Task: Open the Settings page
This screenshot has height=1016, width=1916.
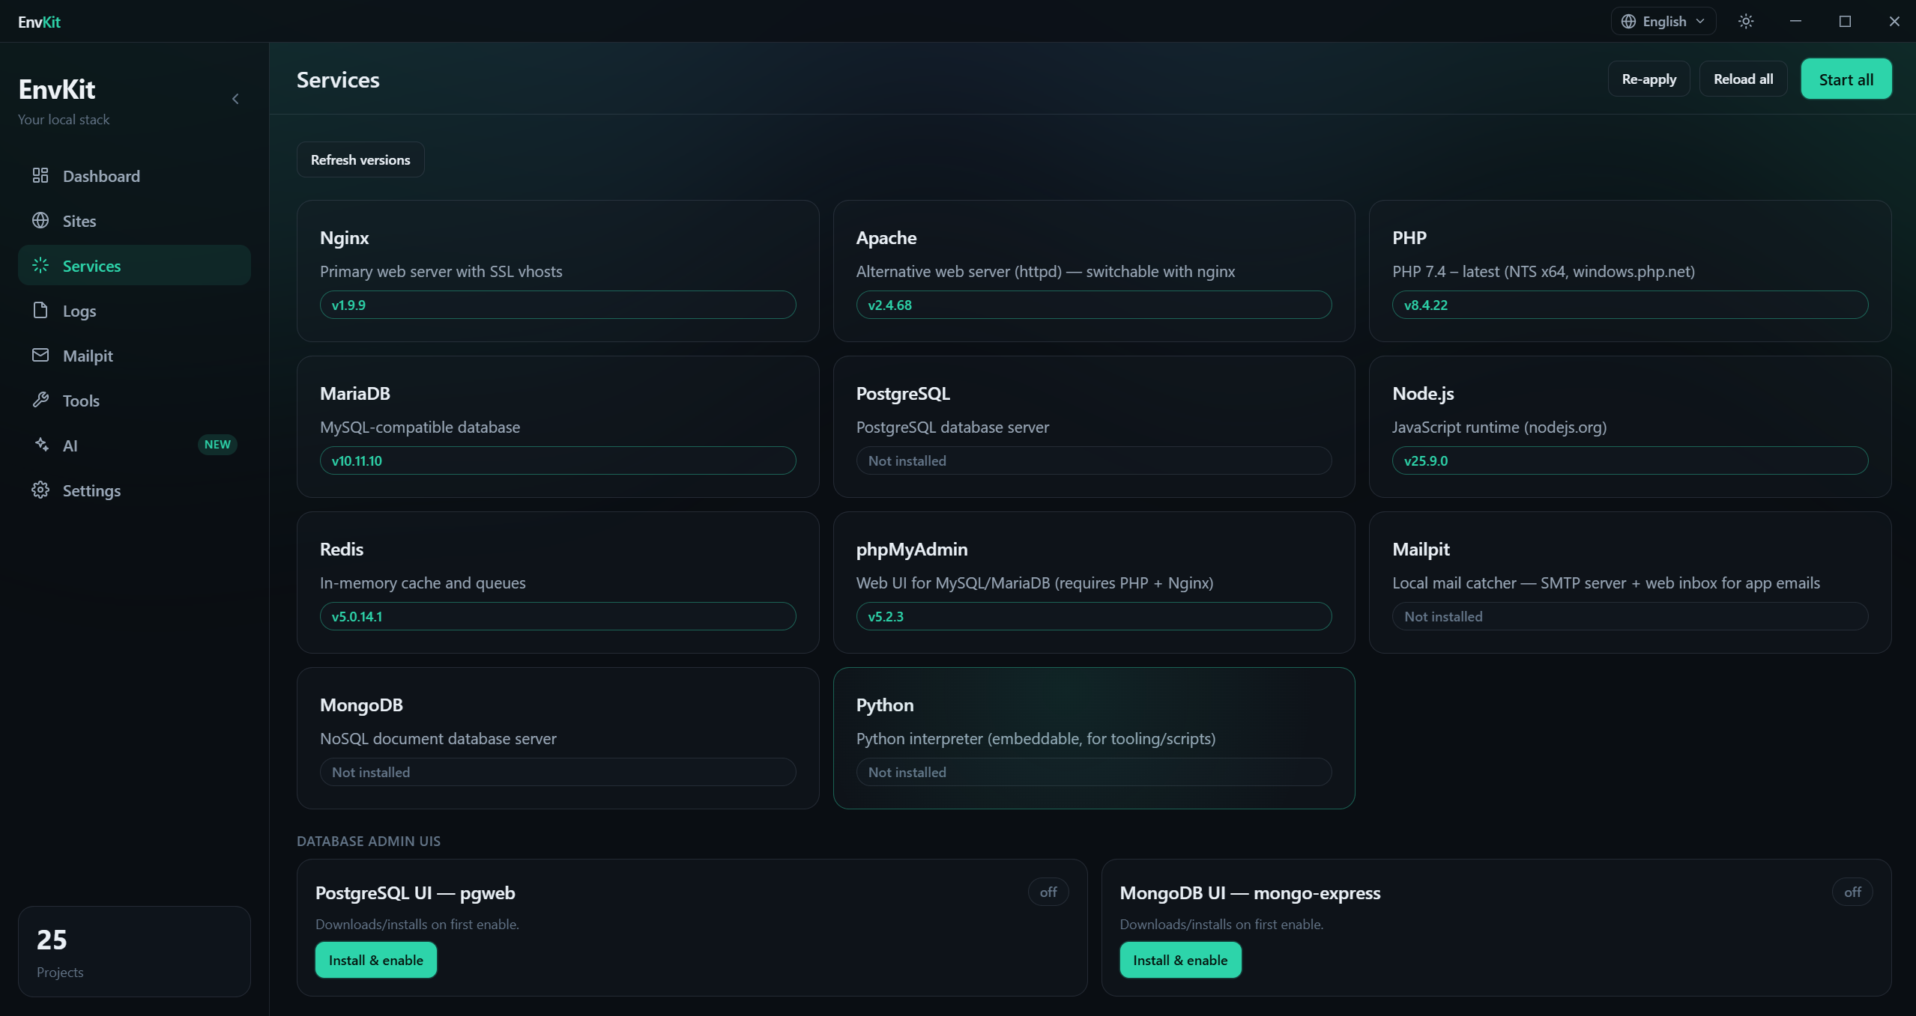Action: pyautogui.click(x=134, y=490)
